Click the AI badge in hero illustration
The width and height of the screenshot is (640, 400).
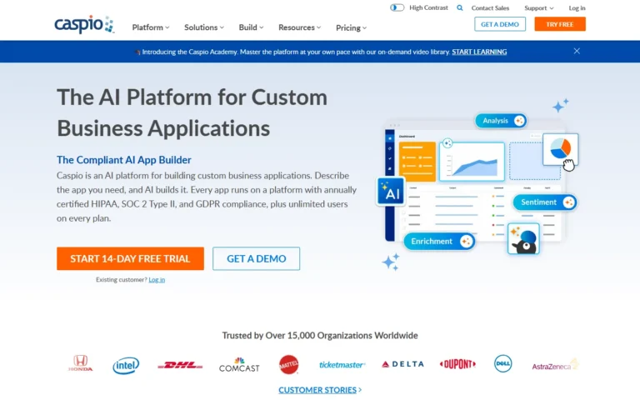tap(391, 191)
